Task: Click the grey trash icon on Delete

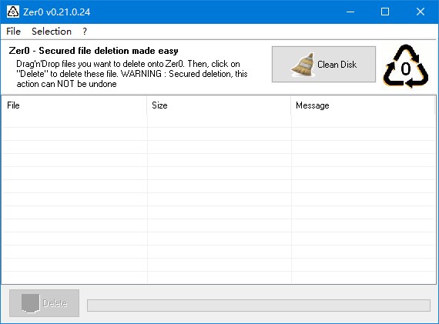Action: coord(30,303)
